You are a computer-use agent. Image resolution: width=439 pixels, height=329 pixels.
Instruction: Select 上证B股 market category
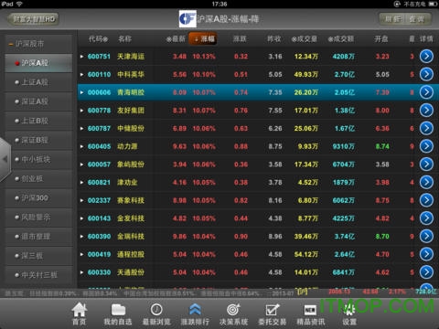38,121
